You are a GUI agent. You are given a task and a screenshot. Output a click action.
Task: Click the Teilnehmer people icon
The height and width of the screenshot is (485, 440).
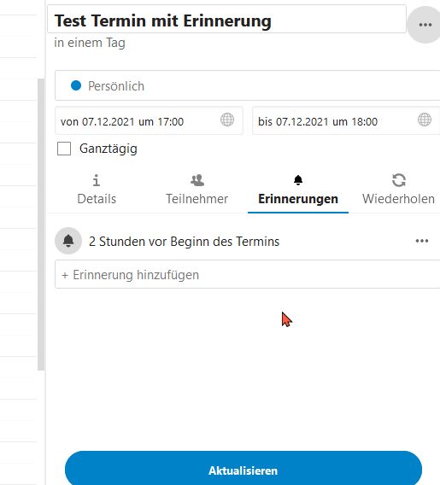tap(197, 180)
